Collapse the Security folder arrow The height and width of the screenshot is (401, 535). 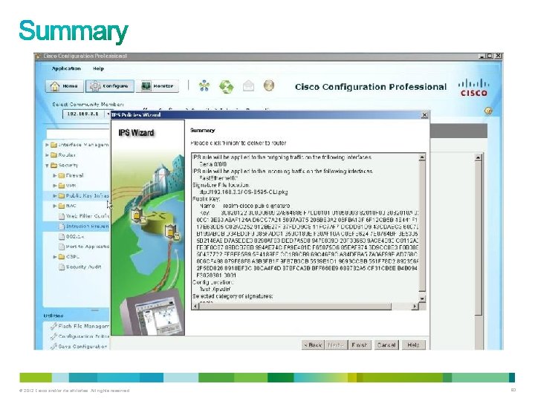(x=47, y=166)
